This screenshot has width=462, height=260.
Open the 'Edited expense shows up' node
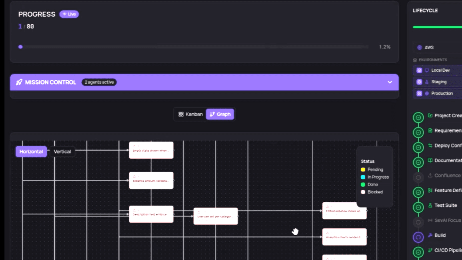point(344,211)
